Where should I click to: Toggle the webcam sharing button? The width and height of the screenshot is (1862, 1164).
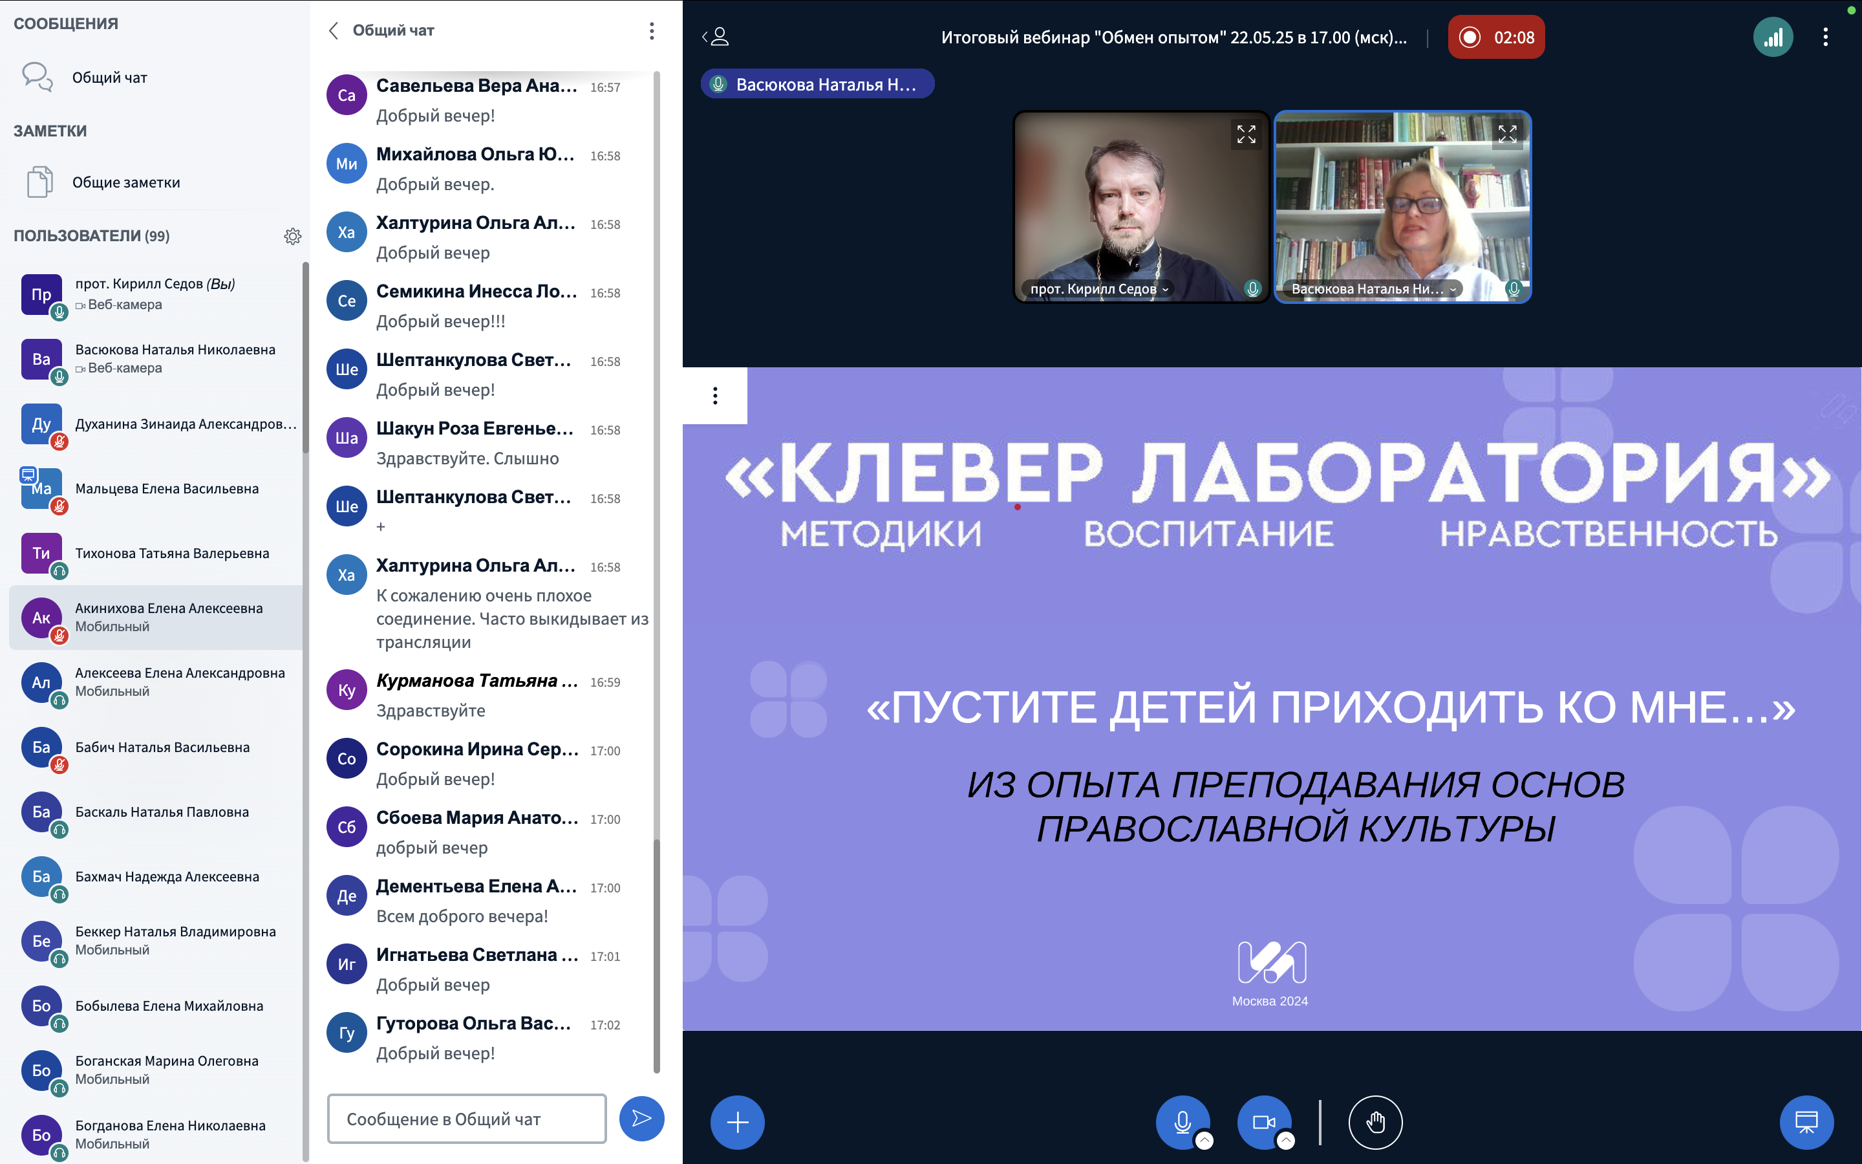tap(1263, 1121)
